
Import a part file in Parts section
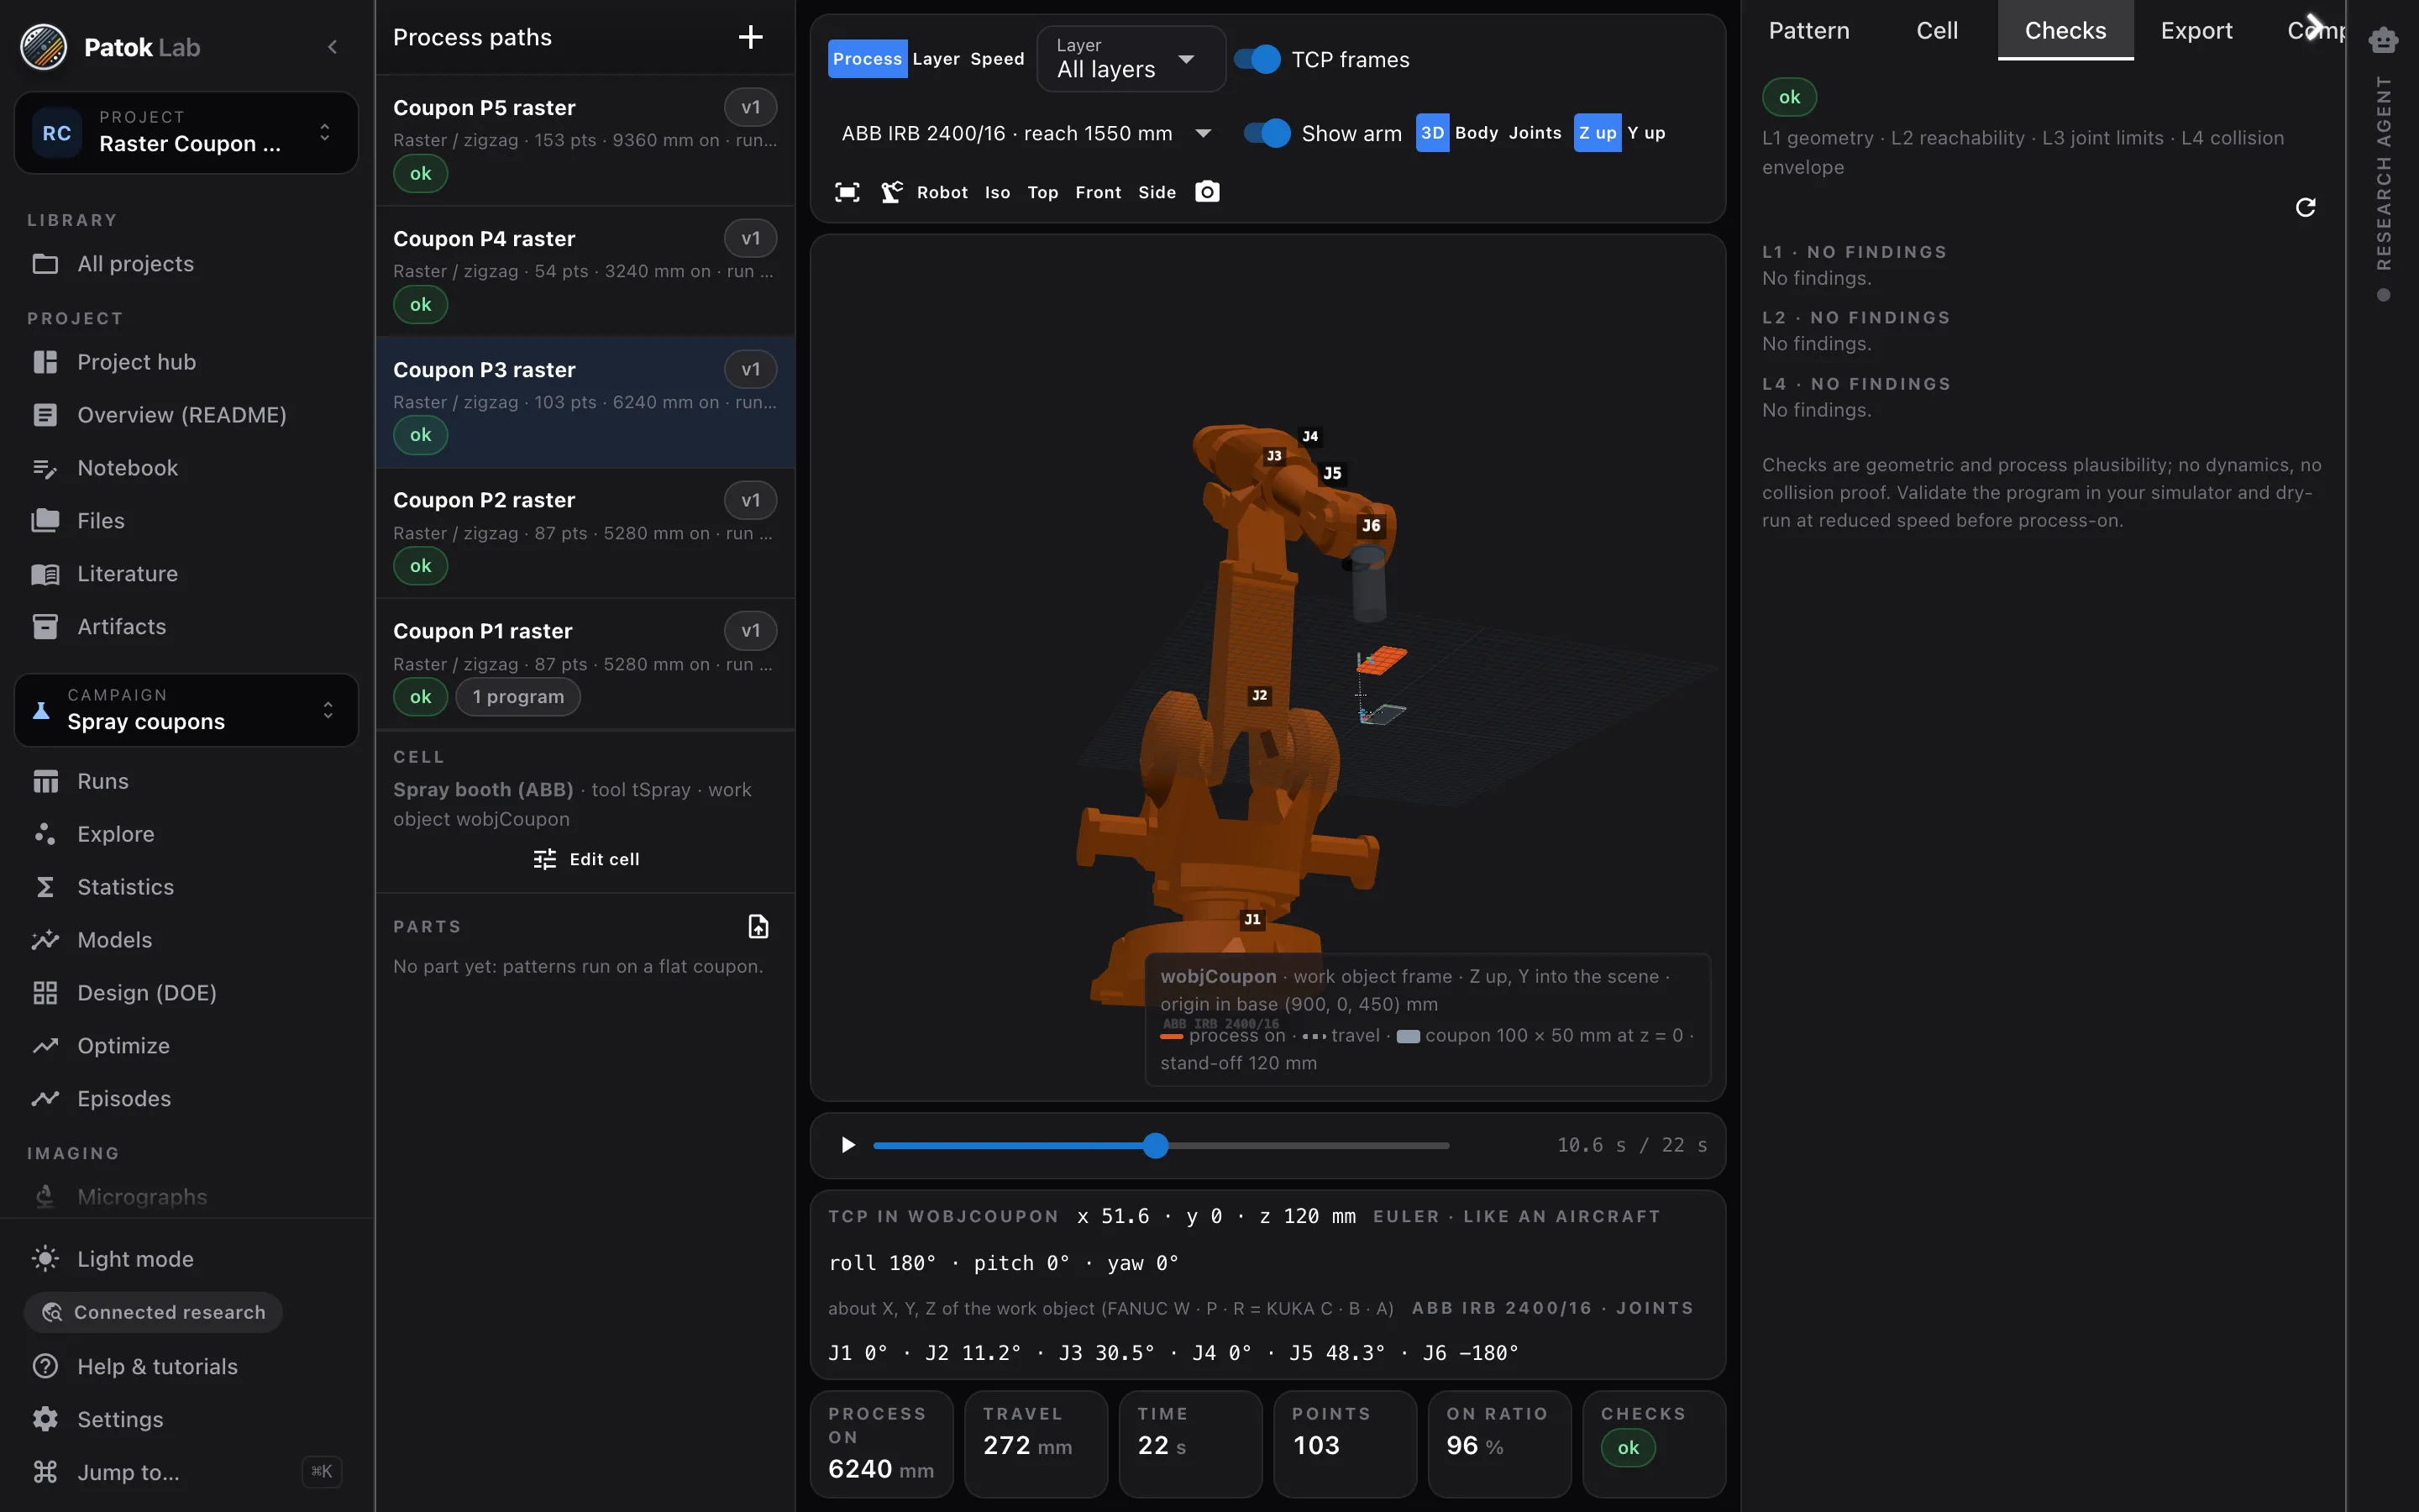[x=758, y=927]
